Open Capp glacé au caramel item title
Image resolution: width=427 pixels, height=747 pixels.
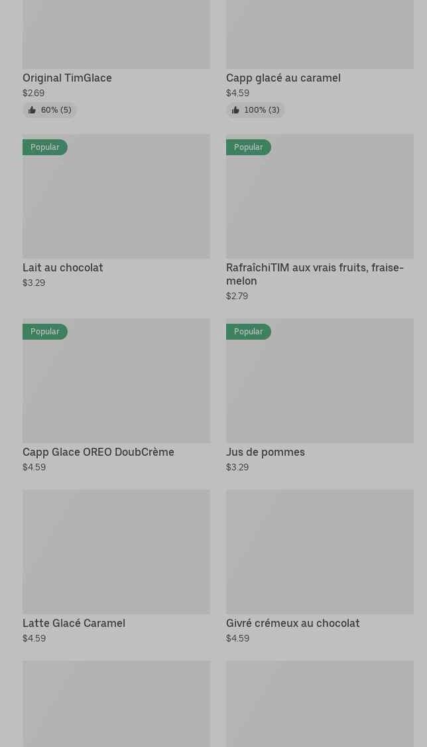point(283,78)
